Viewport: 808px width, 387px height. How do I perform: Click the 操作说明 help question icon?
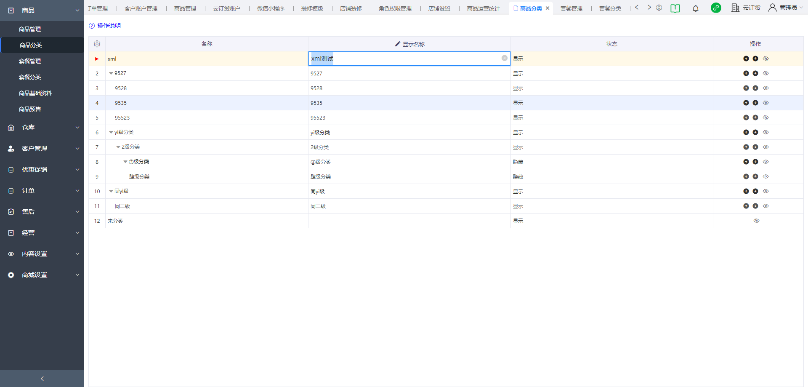[92, 26]
